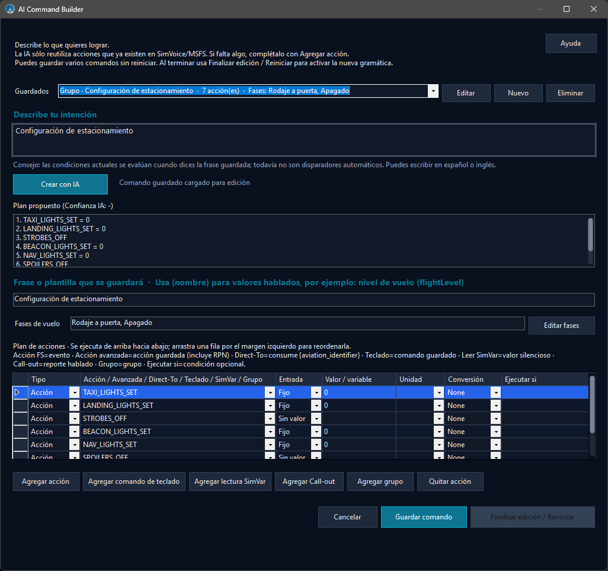Close the AI Command Builder window
The width and height of the screenshot is (608, 571).
click(x=594, y=9)
